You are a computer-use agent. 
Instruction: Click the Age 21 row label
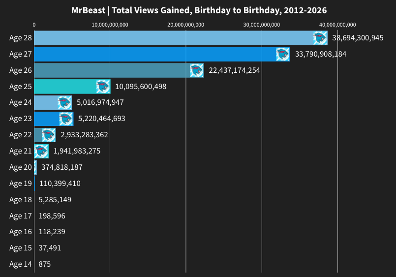coord(21,151)
